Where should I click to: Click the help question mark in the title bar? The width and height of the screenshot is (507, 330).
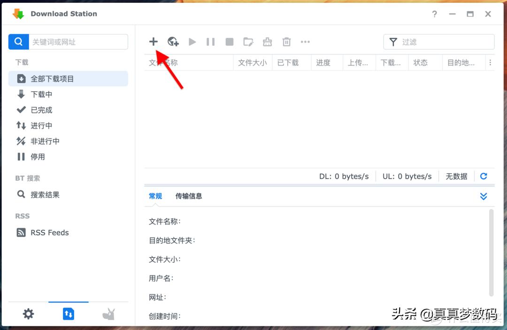(434, 14)
